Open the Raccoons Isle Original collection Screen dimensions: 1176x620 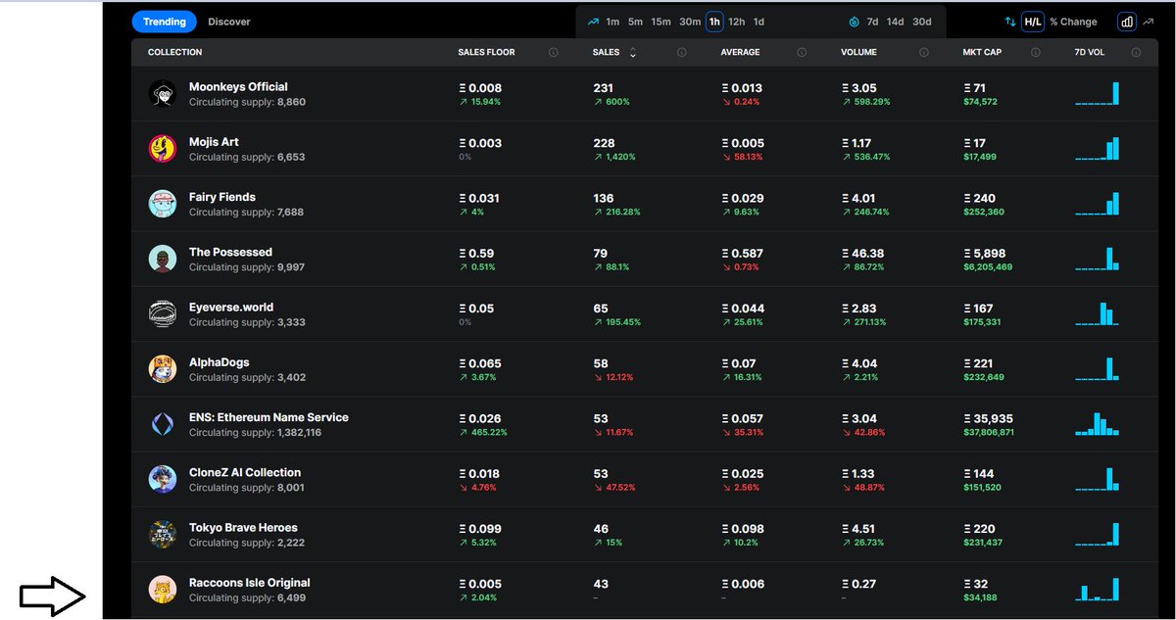250,583
